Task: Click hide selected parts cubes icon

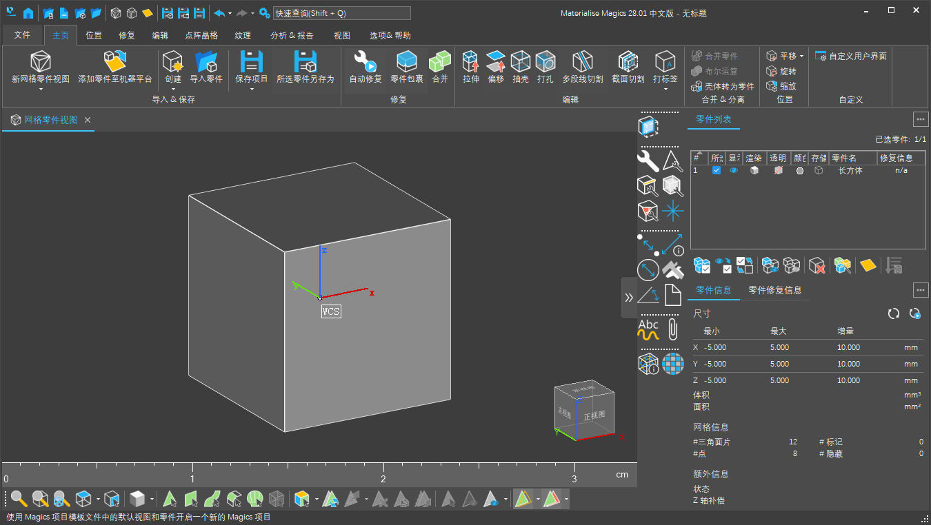Action: 792,265
